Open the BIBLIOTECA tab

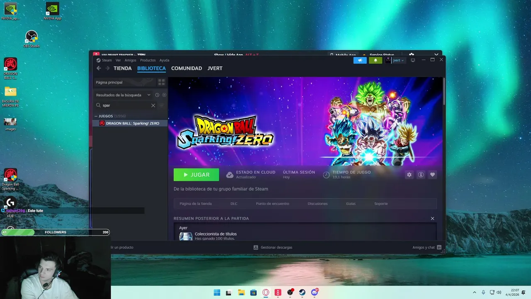151,68
